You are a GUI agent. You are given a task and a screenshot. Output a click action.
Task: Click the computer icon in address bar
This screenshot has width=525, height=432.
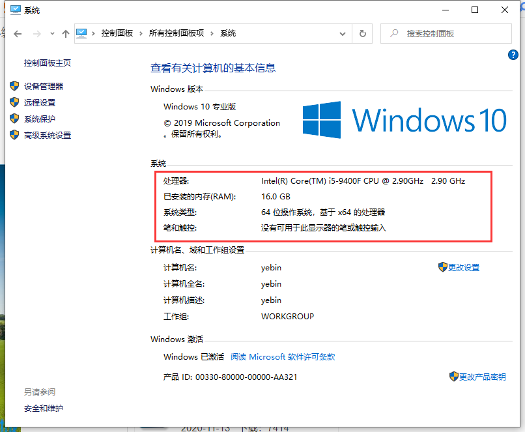[82, 33]
